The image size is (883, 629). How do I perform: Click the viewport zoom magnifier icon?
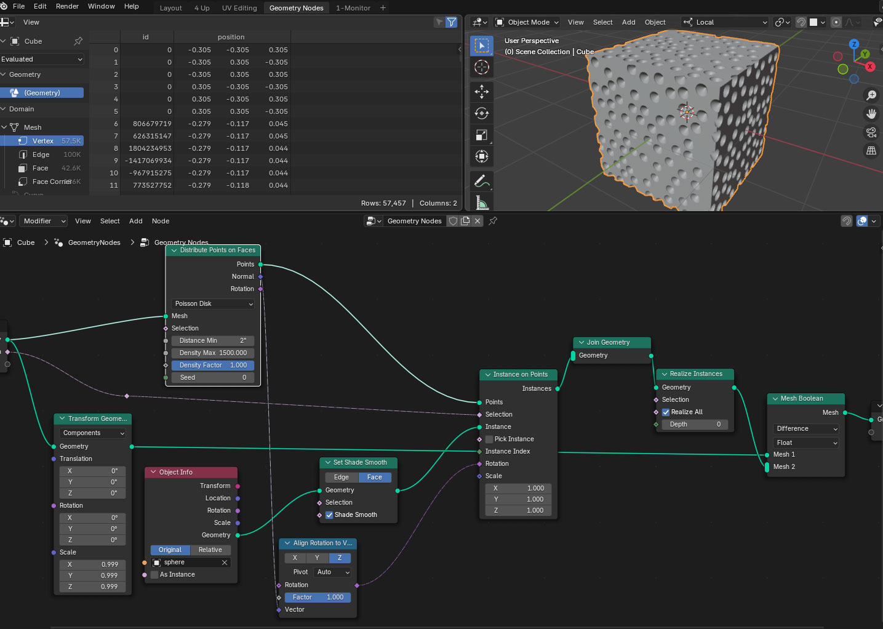tap(871, 95)
